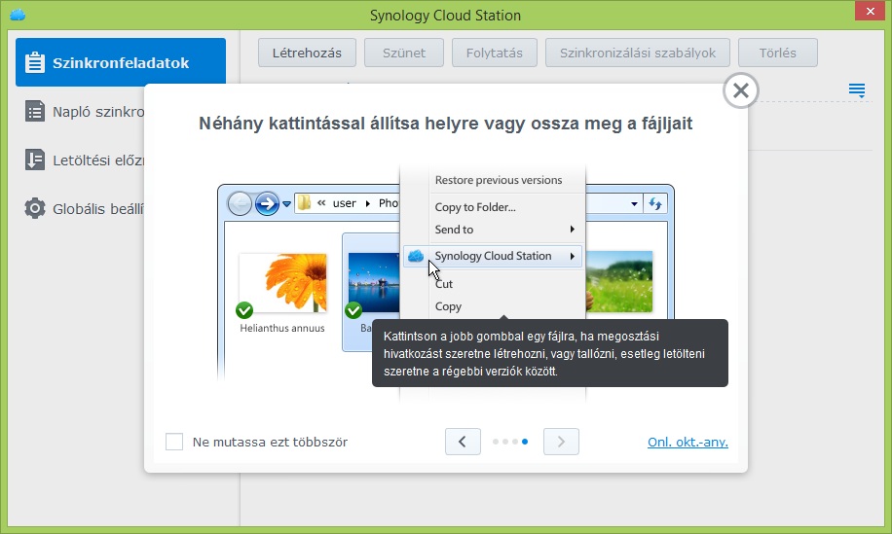Open Globális beállítások gear icon
The width and height of the screenshot is (892, 534).
coord(35,208)
